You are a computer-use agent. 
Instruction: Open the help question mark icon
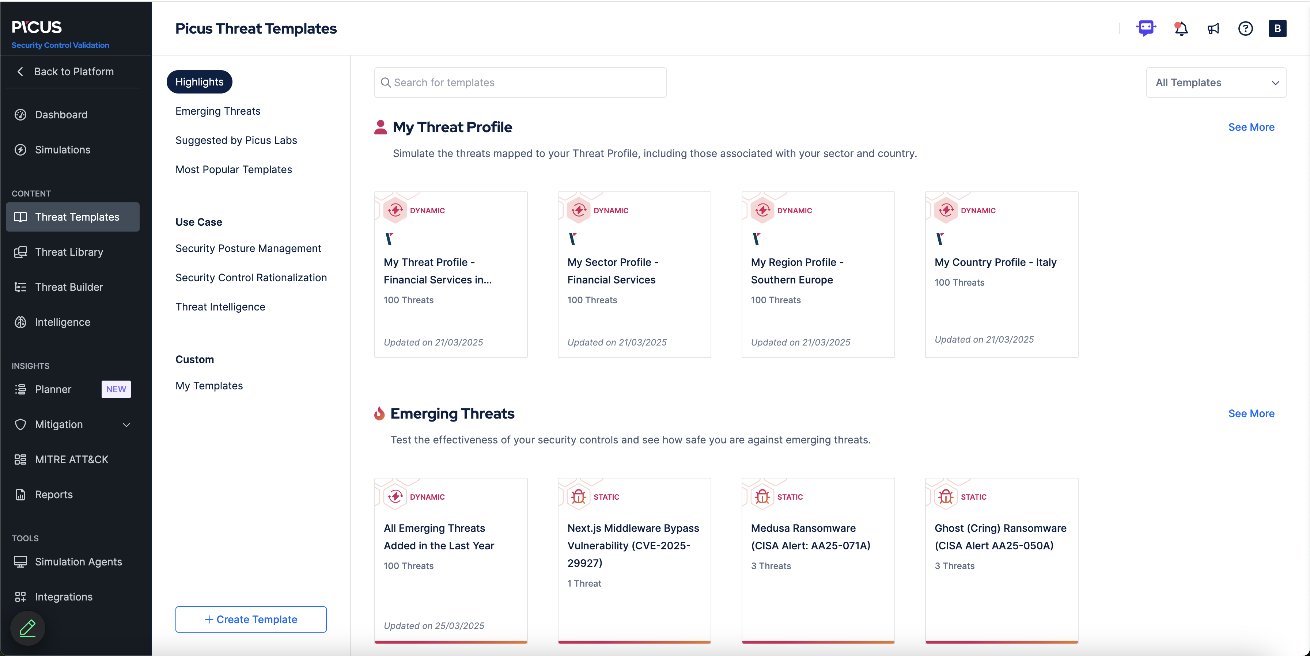1245,28
